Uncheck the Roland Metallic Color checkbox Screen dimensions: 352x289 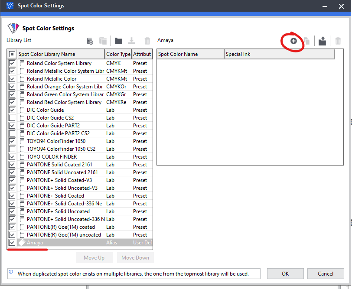coord(12,79)
